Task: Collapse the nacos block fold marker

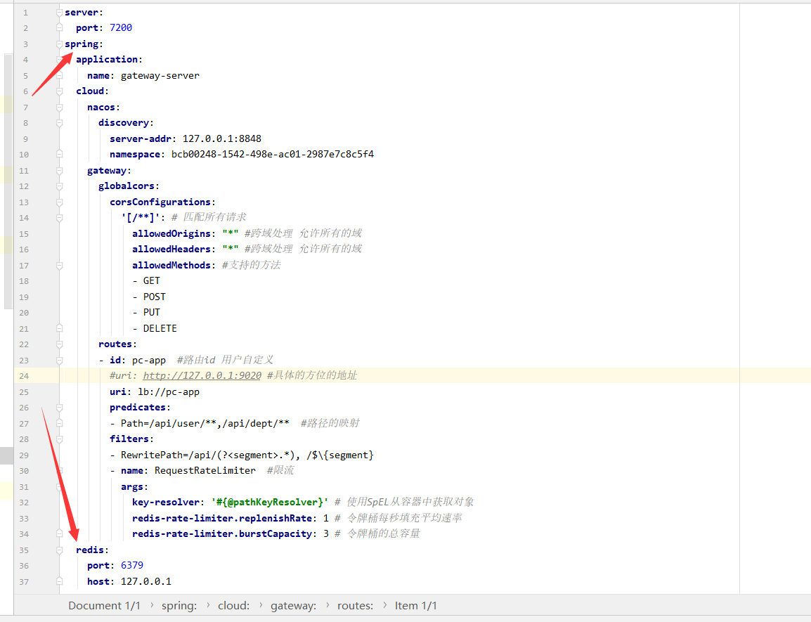Action: pyautogui.click(x=60, y=107)
